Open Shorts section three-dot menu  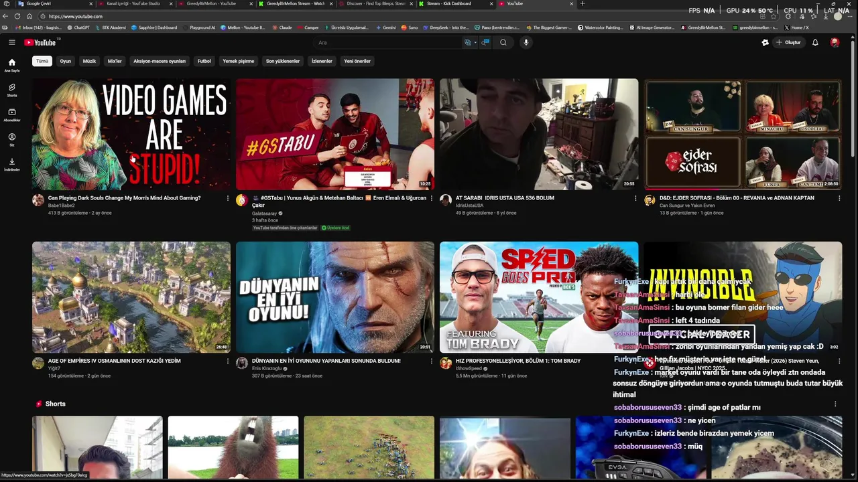point(835,404)
